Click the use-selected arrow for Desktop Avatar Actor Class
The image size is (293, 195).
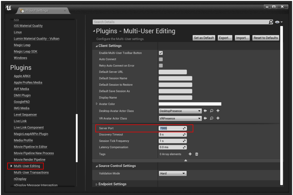205,111
